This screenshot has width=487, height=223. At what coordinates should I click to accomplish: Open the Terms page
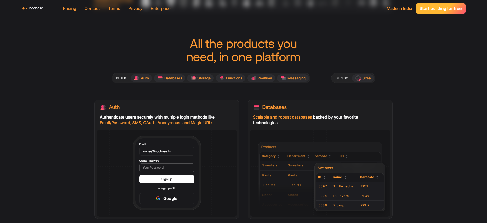coord(114,8)
